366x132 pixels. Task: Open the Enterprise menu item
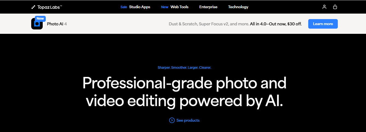[208, 7]
